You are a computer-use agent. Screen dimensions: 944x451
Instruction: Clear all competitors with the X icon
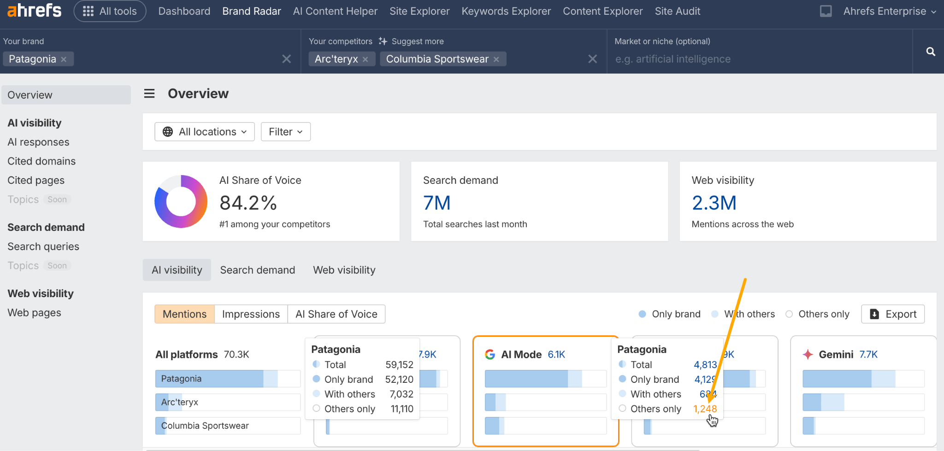(592, 59)
